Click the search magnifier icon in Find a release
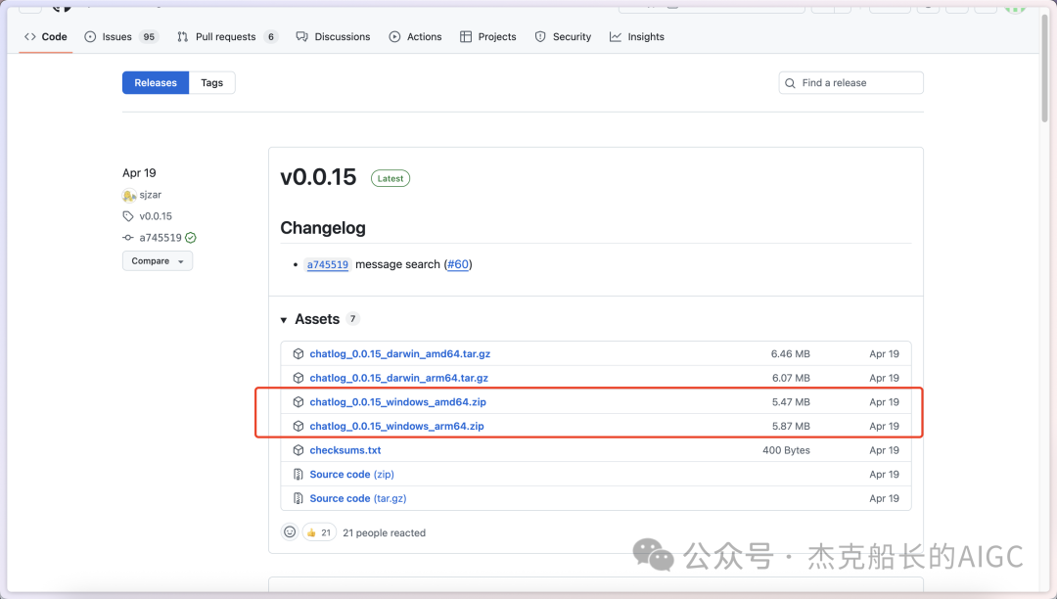The image size is (1057, 599). point(791,83)
